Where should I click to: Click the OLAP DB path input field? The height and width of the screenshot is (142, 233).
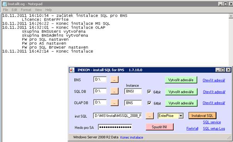(100, 102)
